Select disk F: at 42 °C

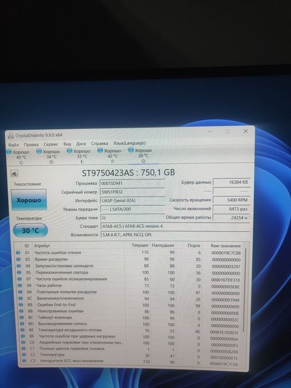110,156
